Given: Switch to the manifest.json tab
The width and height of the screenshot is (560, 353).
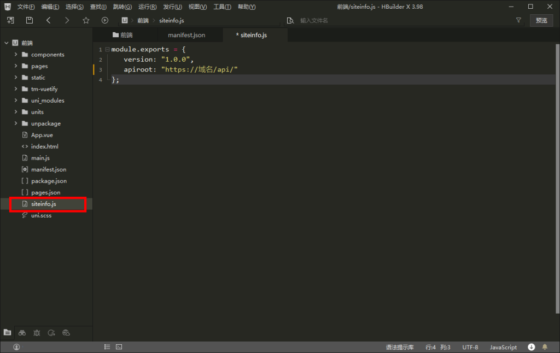Looking at the screenshot, I should coord(186,35).
